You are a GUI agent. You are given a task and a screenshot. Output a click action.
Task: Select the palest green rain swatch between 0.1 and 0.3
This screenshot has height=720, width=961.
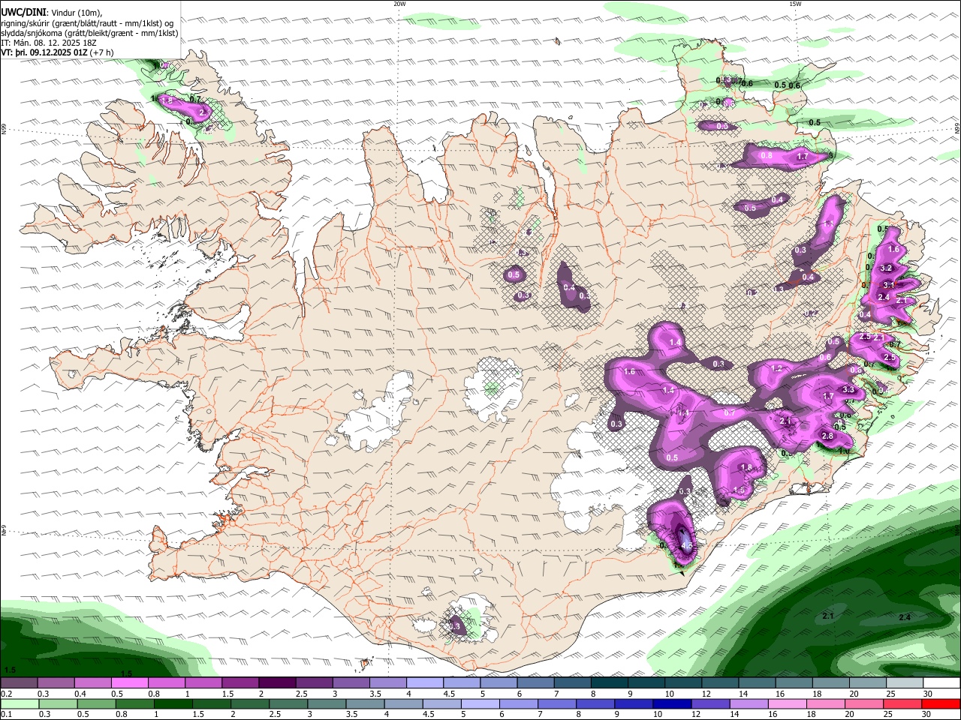tap(20, 703)
